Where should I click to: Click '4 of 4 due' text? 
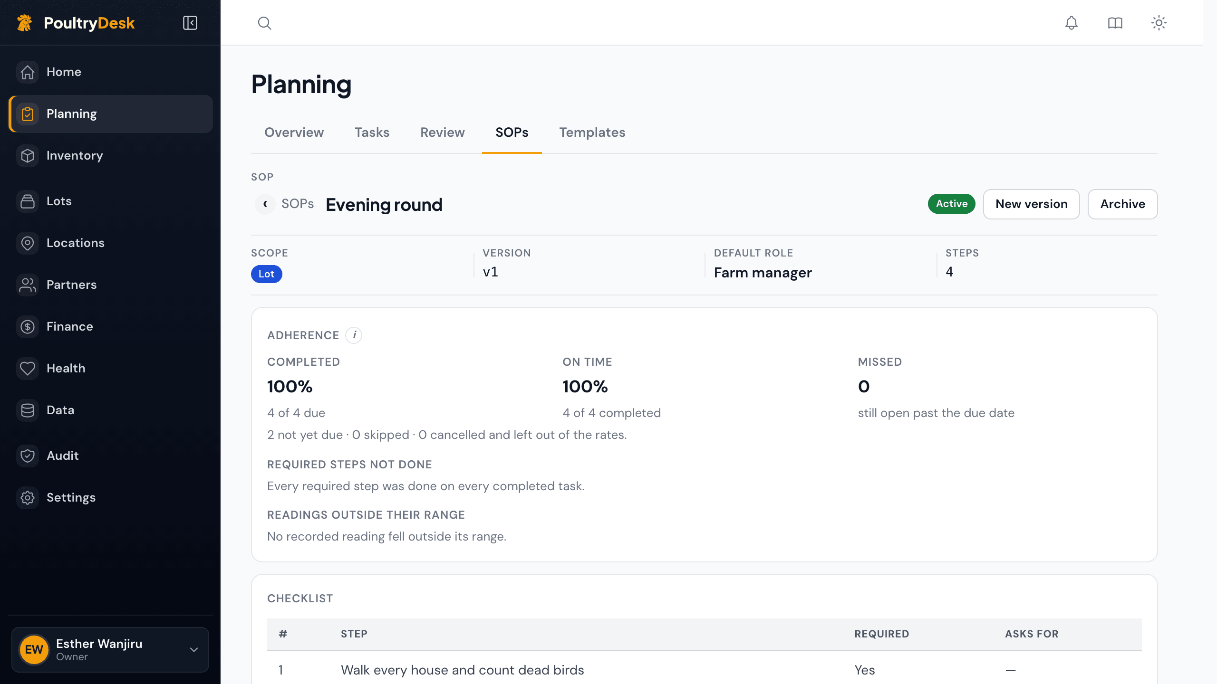coord(296,413)
